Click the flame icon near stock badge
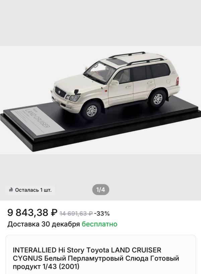The height and width of the screenshot is (274, 201). tap(11, 190)
